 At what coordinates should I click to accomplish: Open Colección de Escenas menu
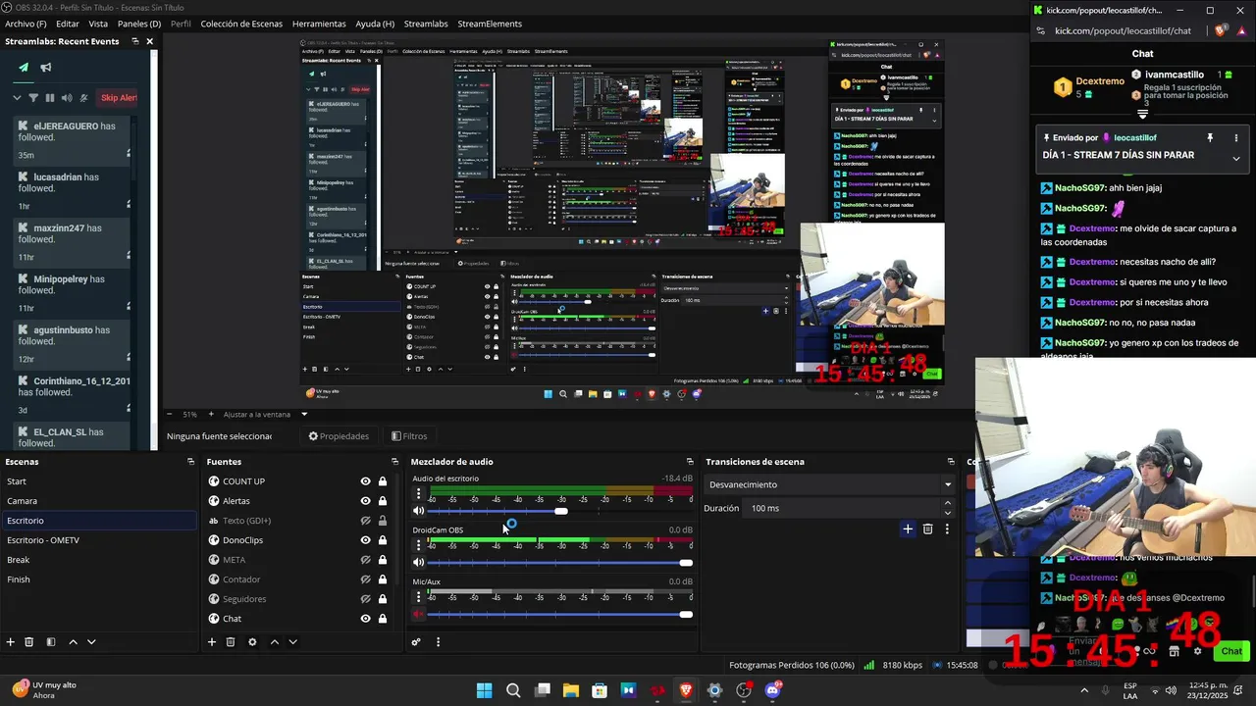click(241, 24)
